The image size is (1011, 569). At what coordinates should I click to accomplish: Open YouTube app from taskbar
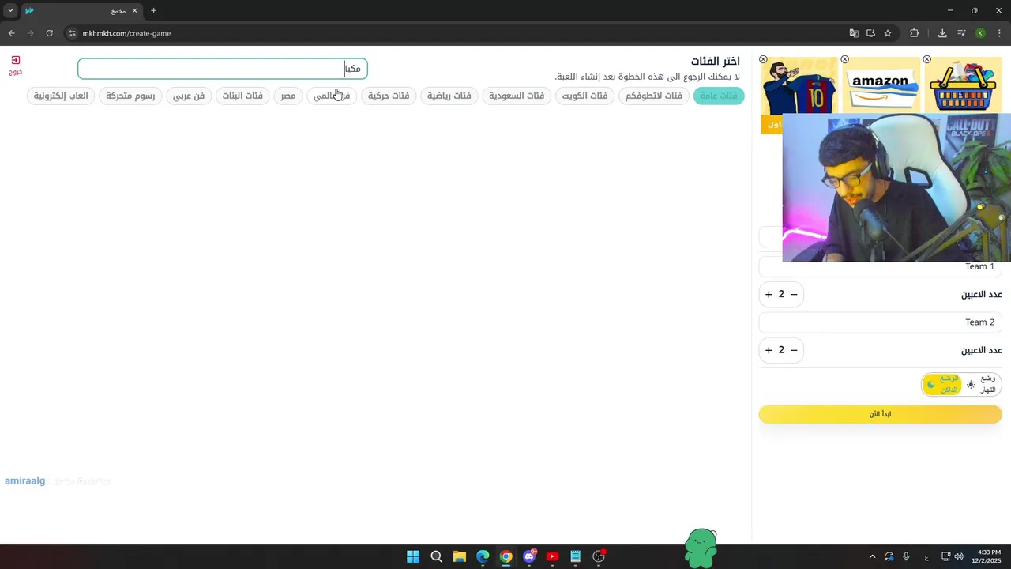[x=552, y=556]
